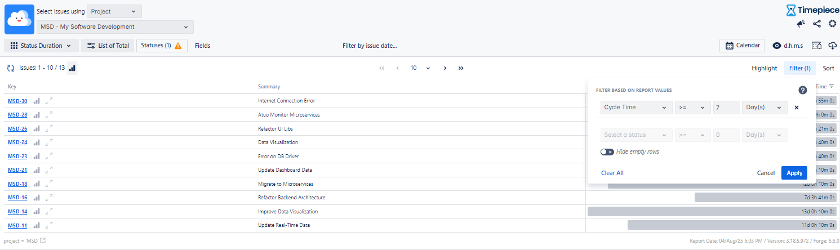Expand details arrow for MSD-23
Screen dimensions: 840x250
point(49,156)
